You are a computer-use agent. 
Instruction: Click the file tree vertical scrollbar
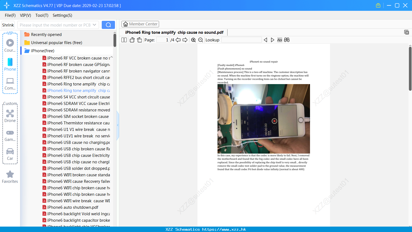pyautogui.click(x=115, y=40)
